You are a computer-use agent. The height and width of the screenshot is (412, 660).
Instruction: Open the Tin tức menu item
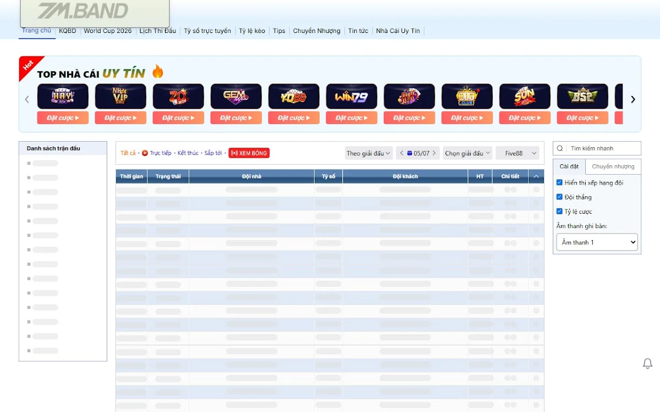358,31
